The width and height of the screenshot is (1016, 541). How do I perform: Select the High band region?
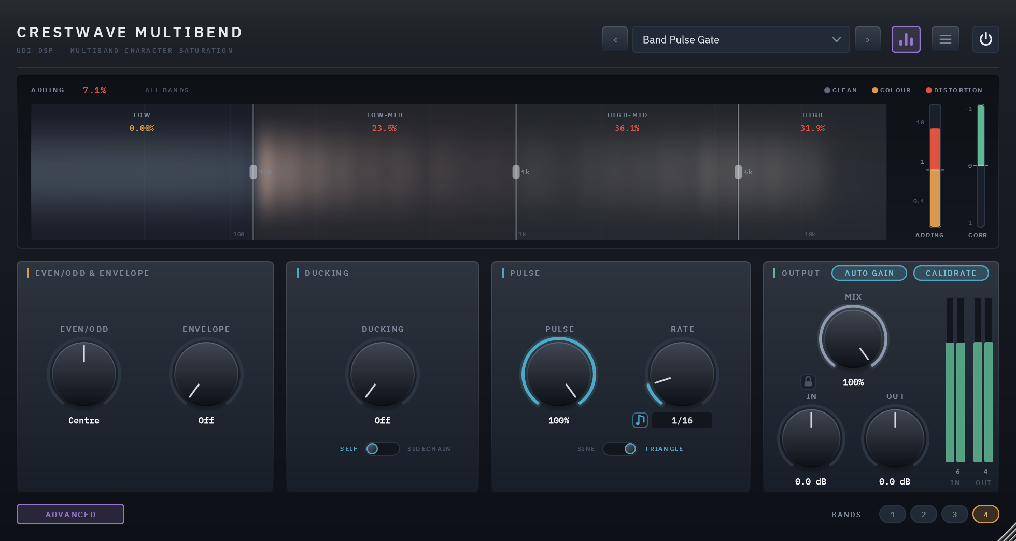point(812,172)
